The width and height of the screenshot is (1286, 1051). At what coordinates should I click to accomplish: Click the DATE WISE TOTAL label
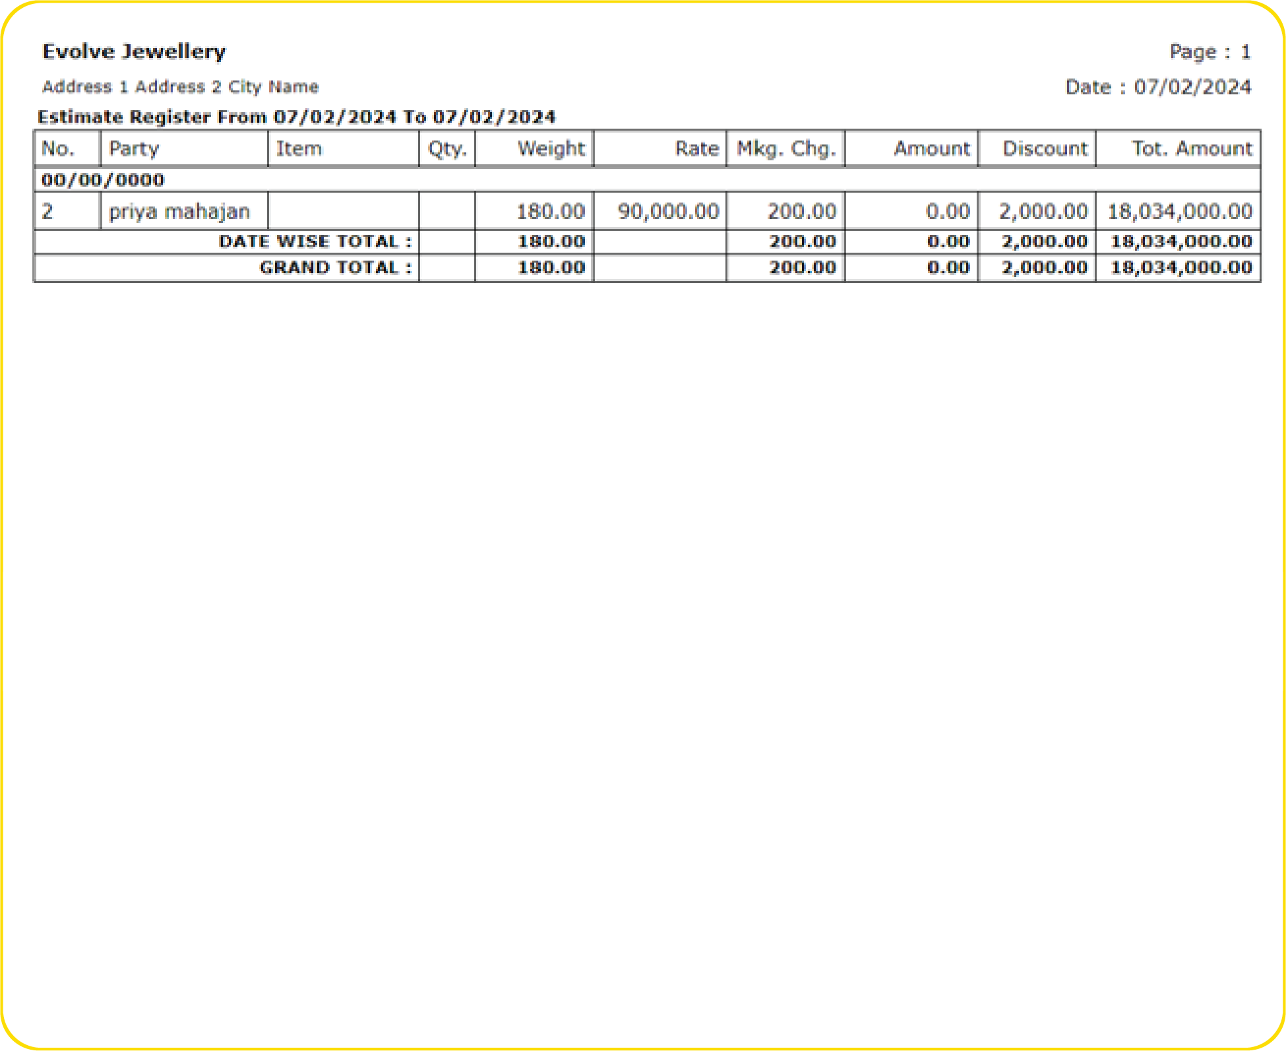(315, 241)
